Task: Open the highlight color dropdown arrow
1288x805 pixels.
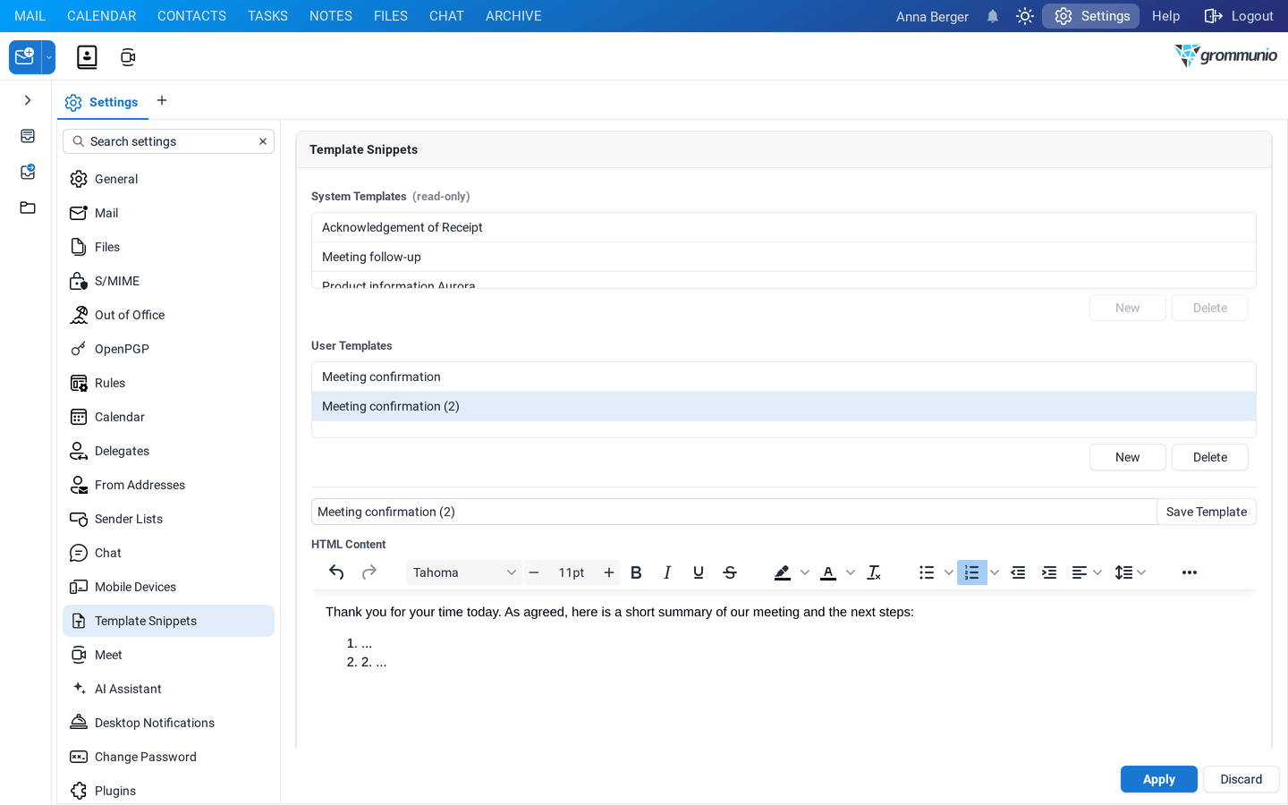Action: [805, 572]
